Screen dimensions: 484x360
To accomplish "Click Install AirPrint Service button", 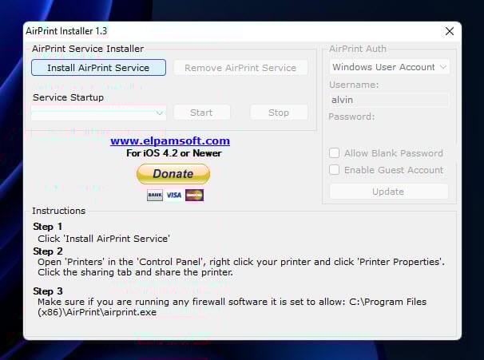I will coord(98,68).
